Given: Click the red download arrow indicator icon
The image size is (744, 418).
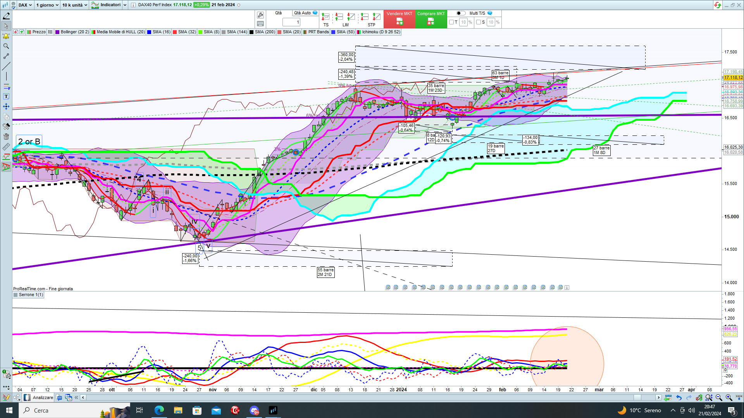Looking at the screenshot, I should [x=15, y=32].
